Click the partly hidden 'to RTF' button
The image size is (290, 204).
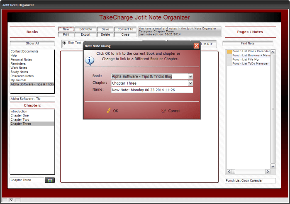point(208,44)
